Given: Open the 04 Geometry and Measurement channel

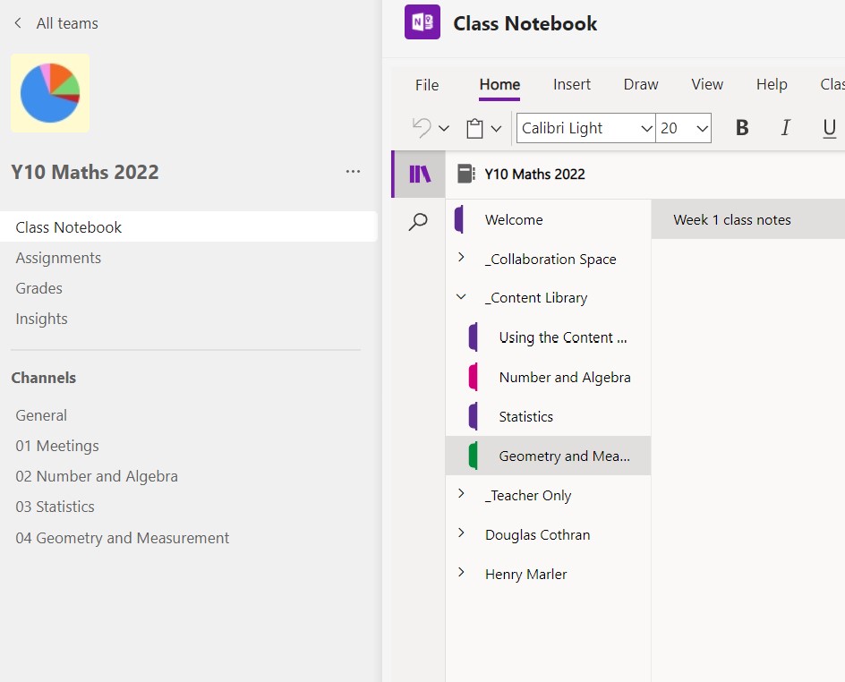Looking at the screenshot, I should (x=123, y=538).
